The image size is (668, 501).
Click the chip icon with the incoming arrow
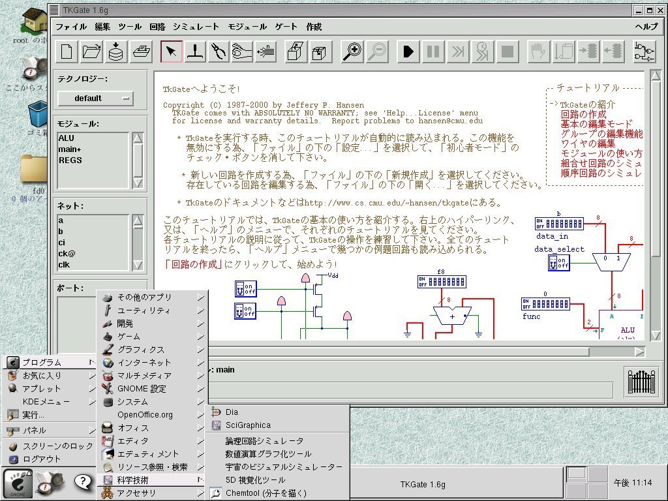click(588, 52)
